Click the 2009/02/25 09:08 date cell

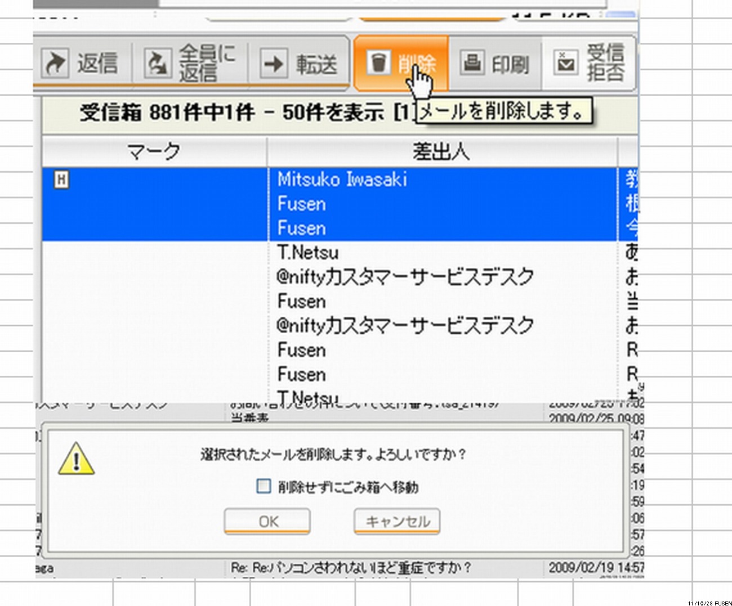click(596, 419)
